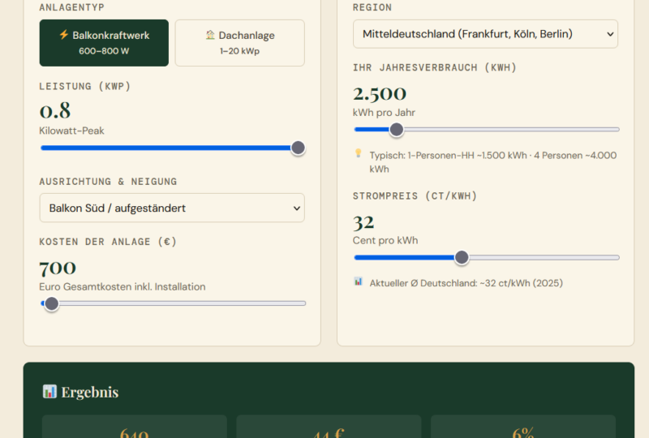
Task: Open the Region dropdown showing Mitteldeutschland
Action: coord(485,34)
